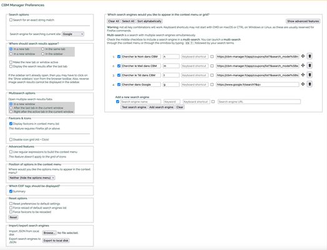Open 'Neither (hide the options menu)' dropdown

click(32, 177)
